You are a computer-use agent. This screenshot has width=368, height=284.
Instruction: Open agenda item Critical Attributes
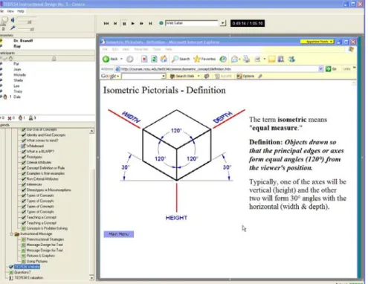coord(39,162)
